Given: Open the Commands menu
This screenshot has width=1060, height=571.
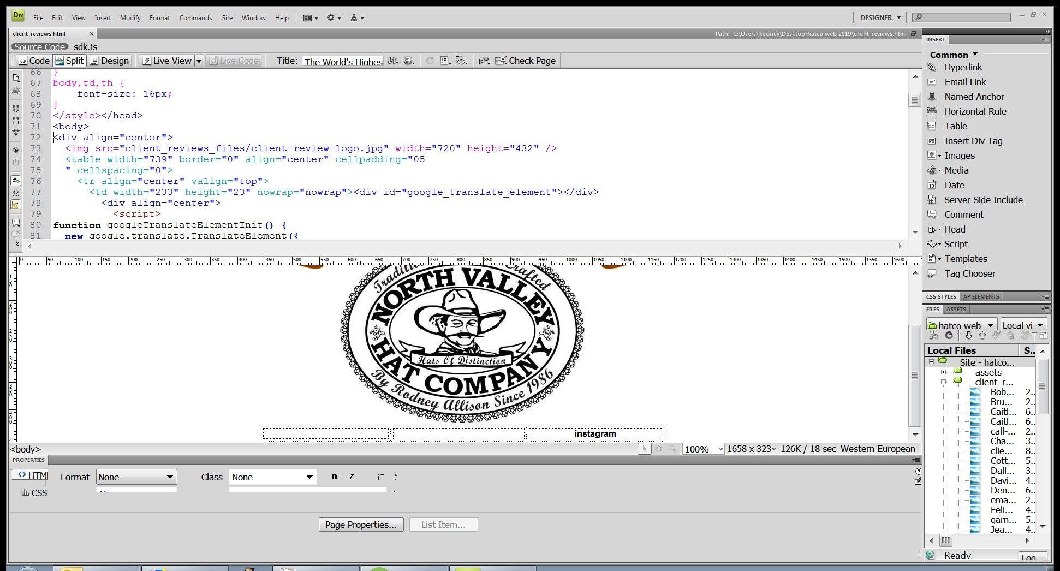Looking at the screenshot, I should 195,18.
